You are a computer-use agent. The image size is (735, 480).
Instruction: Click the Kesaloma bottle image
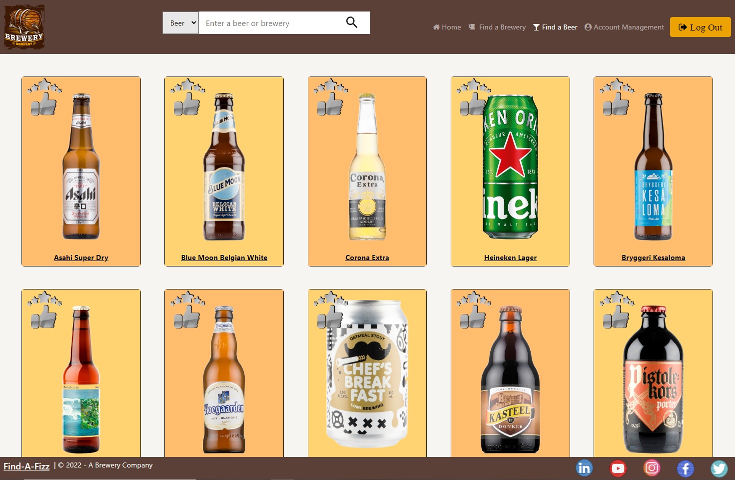[x=653, y=166]
